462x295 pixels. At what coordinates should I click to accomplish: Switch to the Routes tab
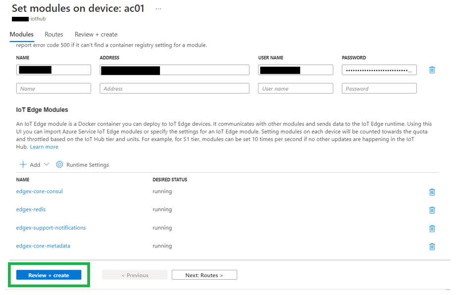pyautogui.click(x=54, y=35)
